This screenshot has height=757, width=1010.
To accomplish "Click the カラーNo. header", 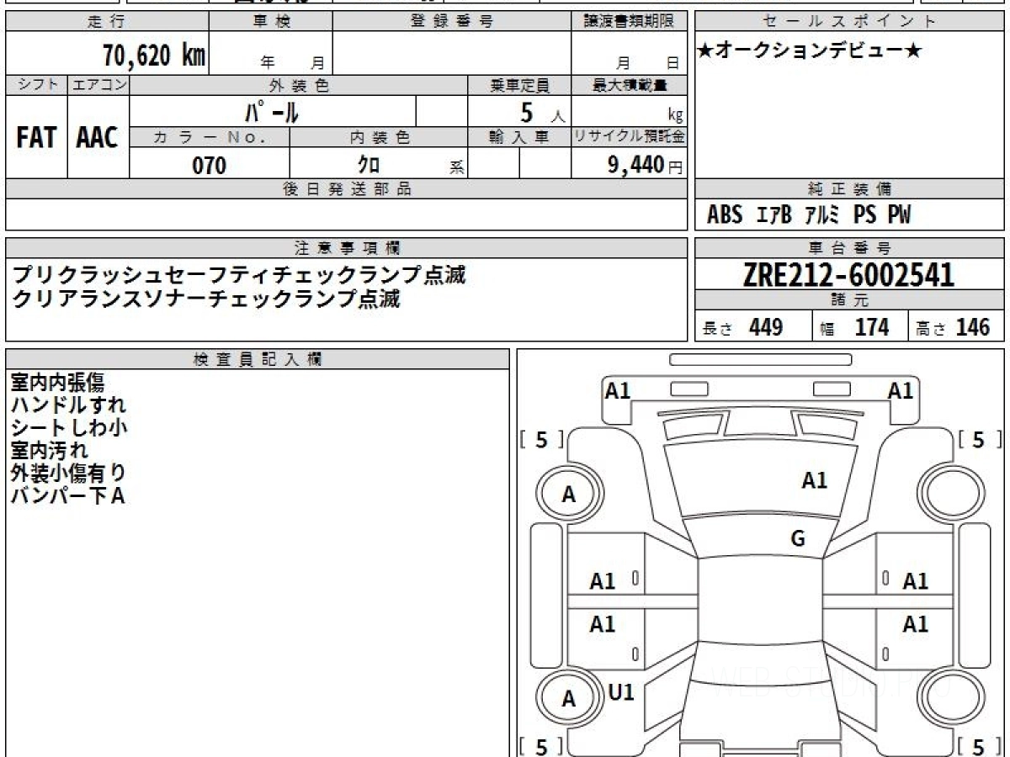I will click(210, 138).
